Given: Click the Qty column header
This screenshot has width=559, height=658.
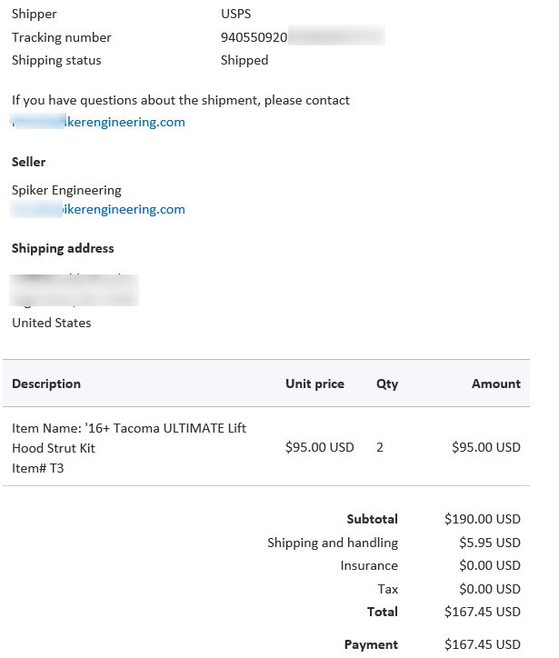Looking at the screenshot, I should click(x=387, y=384).
